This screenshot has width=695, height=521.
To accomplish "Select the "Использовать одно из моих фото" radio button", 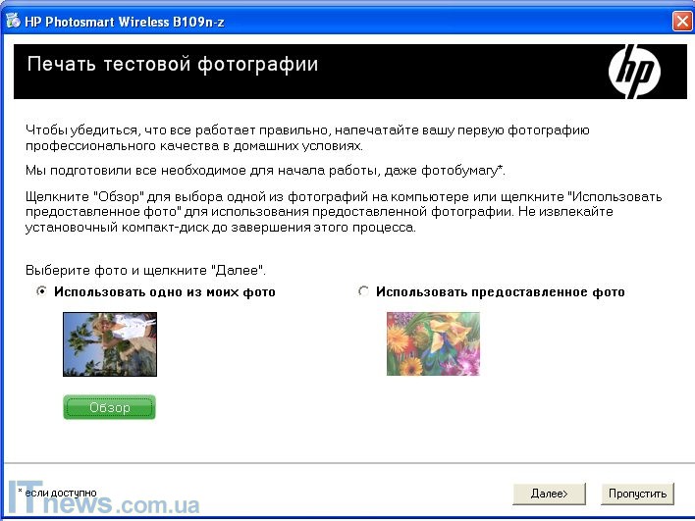I will coord(42,291).
